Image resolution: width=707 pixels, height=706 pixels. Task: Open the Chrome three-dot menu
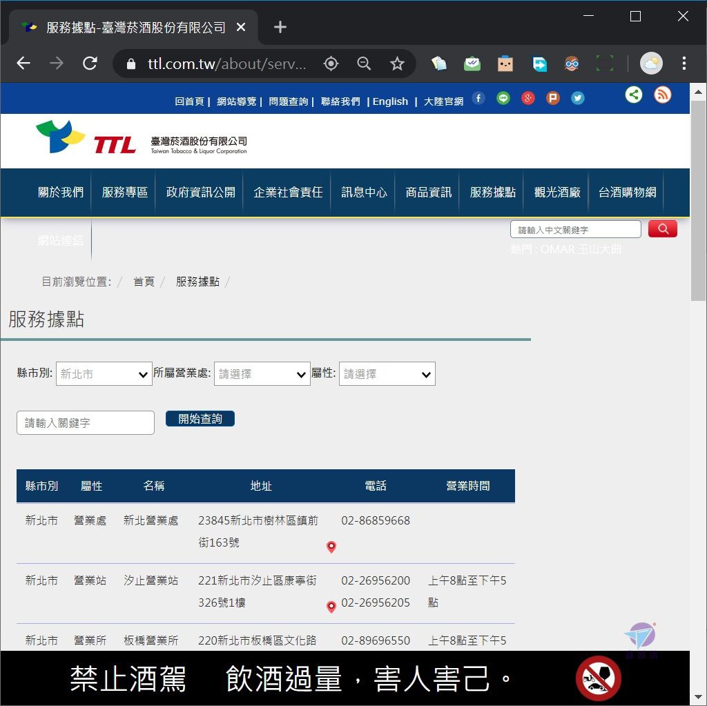(684, 63)
